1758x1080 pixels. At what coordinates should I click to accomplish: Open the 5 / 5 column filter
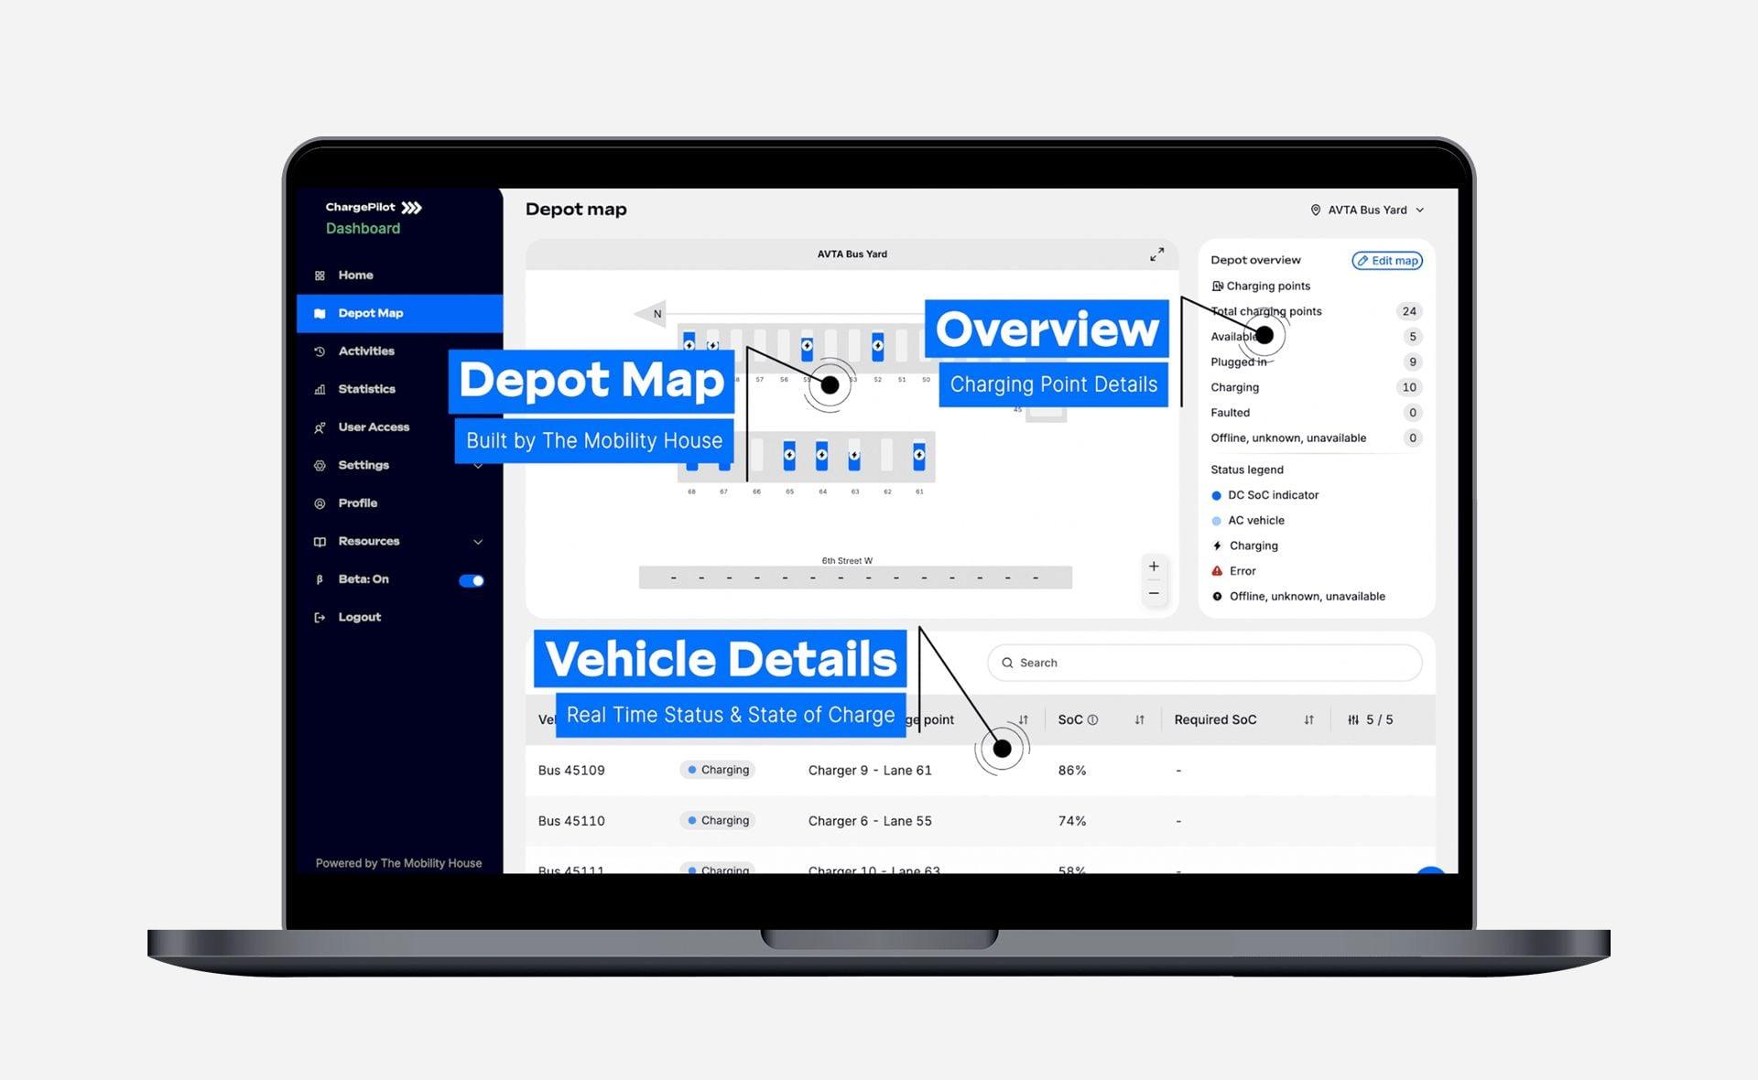pos(1371,720)
